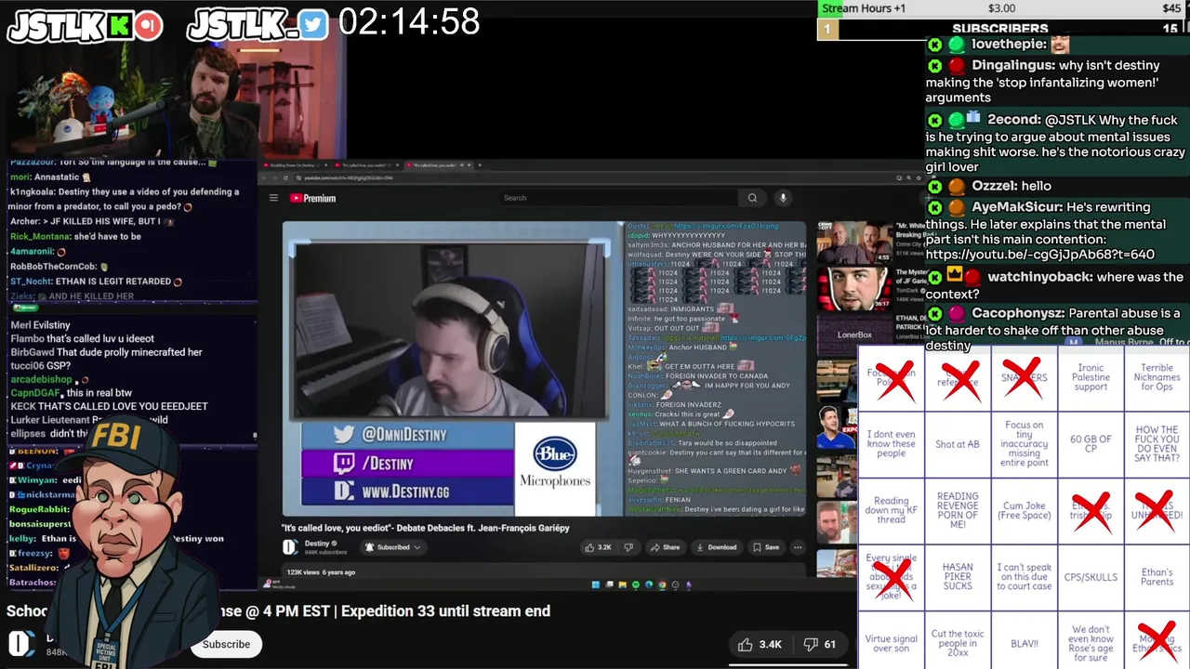
Task: Click the www.Destiny.gg banner
Action: [x=407, y=492]
